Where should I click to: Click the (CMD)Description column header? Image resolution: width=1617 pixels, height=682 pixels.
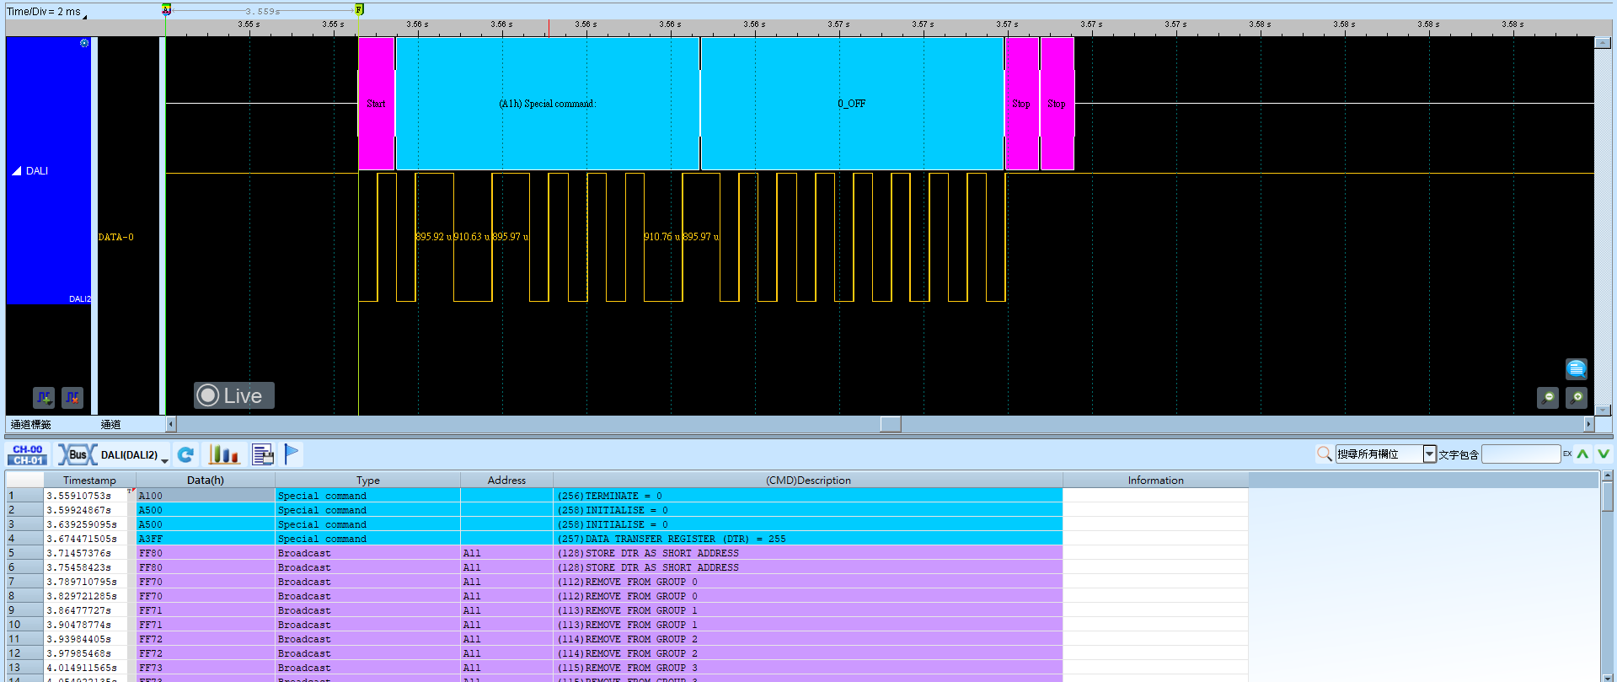click(808, 480)
